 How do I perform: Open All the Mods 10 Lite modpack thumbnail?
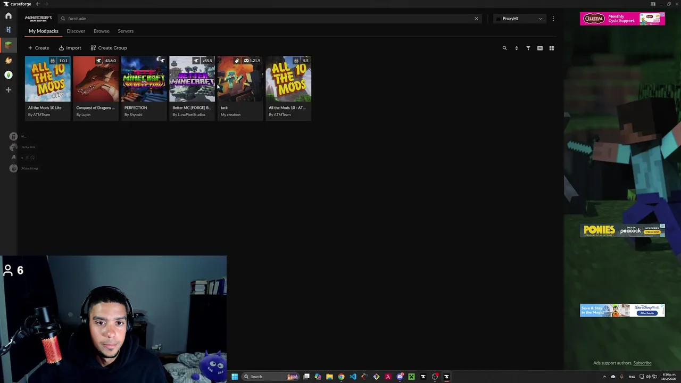point(48,79)
